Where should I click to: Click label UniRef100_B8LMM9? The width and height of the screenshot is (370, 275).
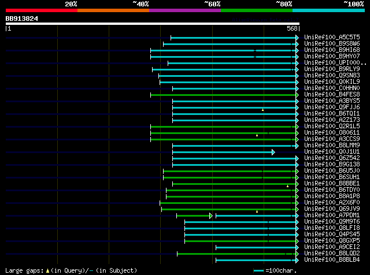[332, 146]
